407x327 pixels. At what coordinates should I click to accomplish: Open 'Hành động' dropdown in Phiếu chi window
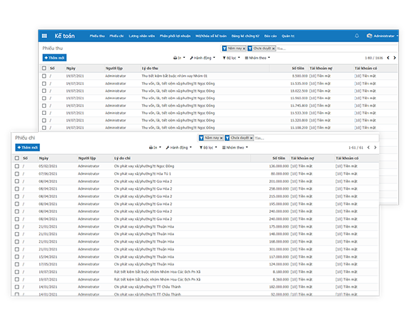click(179, 147)
